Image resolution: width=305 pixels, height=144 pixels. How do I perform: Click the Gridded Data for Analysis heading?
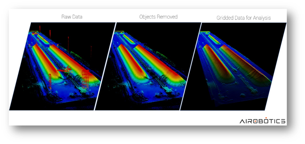[x=243, y=18]
